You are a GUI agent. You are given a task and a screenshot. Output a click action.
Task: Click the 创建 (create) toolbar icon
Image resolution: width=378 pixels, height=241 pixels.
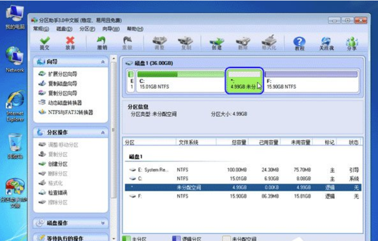tap(216, 43)
